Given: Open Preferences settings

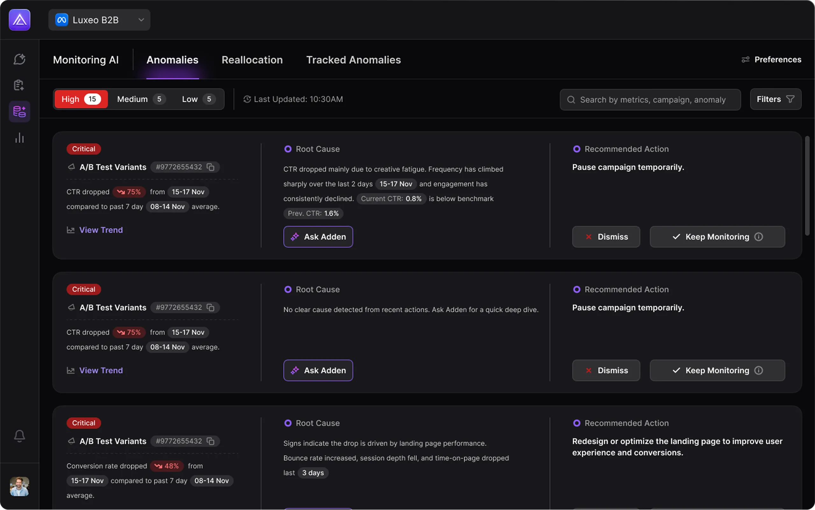Looking at the screenshot, I should click(771, 60).
